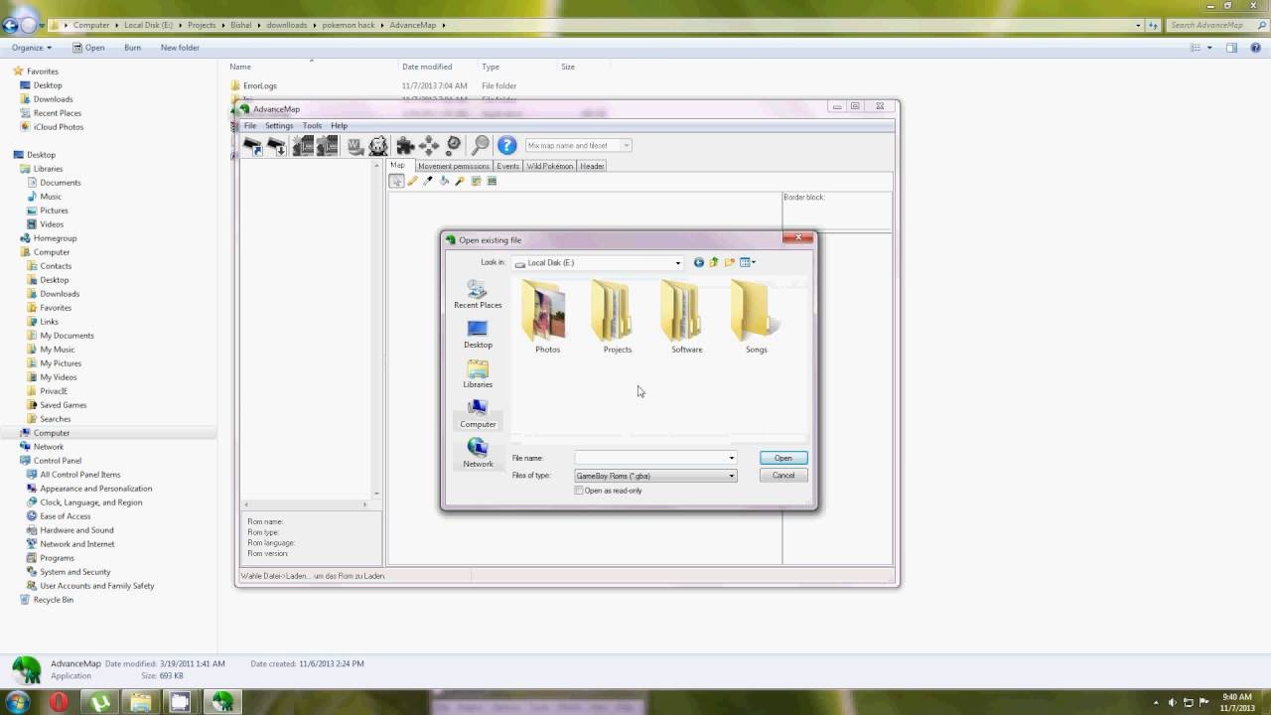The width and height of the screenshot is (1271, 715).
Task: Select Control Panel in Explorer navigation pane
Action: [50, 461]
